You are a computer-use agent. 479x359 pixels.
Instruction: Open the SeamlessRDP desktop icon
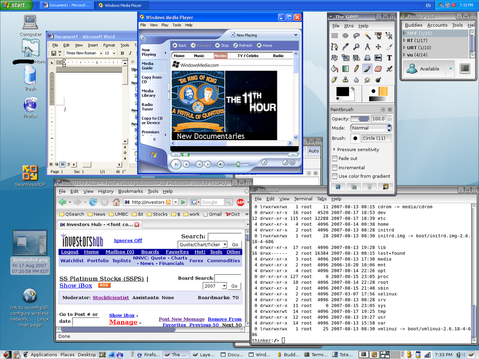coord(30,173)
